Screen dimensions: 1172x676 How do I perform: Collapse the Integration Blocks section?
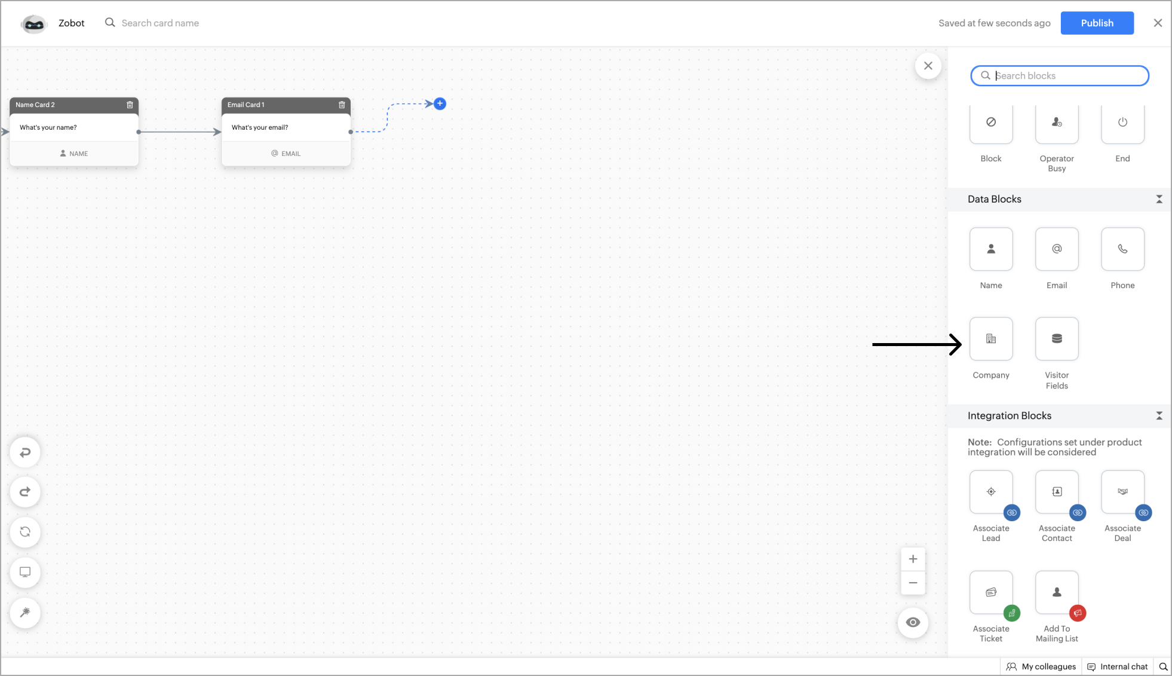point(1158,415)
